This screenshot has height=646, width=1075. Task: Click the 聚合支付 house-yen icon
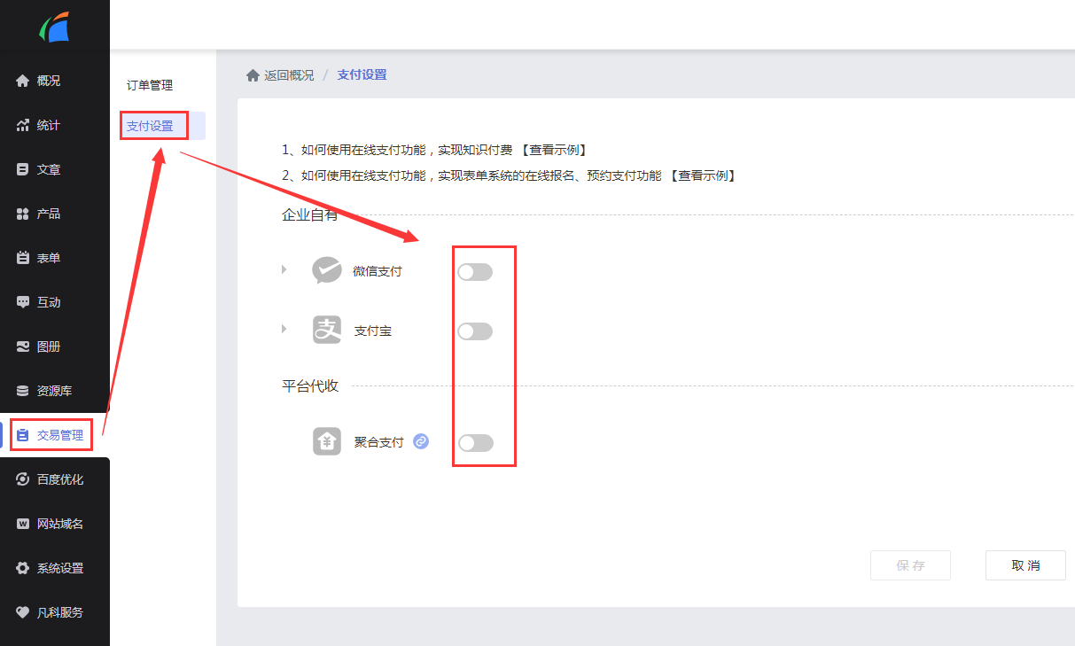click(327, 441)
